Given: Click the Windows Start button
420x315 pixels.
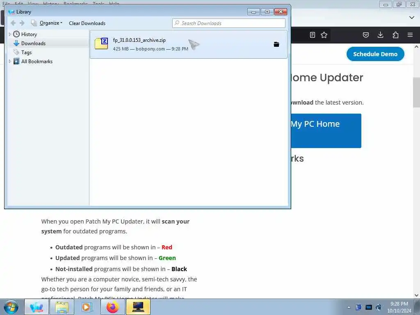Looking at the screenshot, I should [x=11, y=307].
